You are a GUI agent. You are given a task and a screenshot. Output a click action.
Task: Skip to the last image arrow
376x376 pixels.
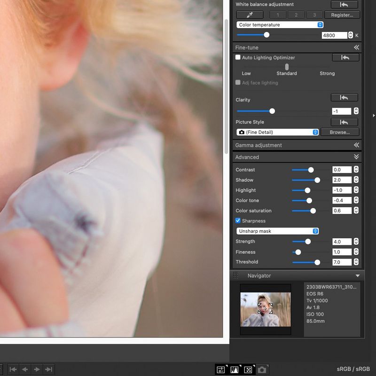coord(47,369)
